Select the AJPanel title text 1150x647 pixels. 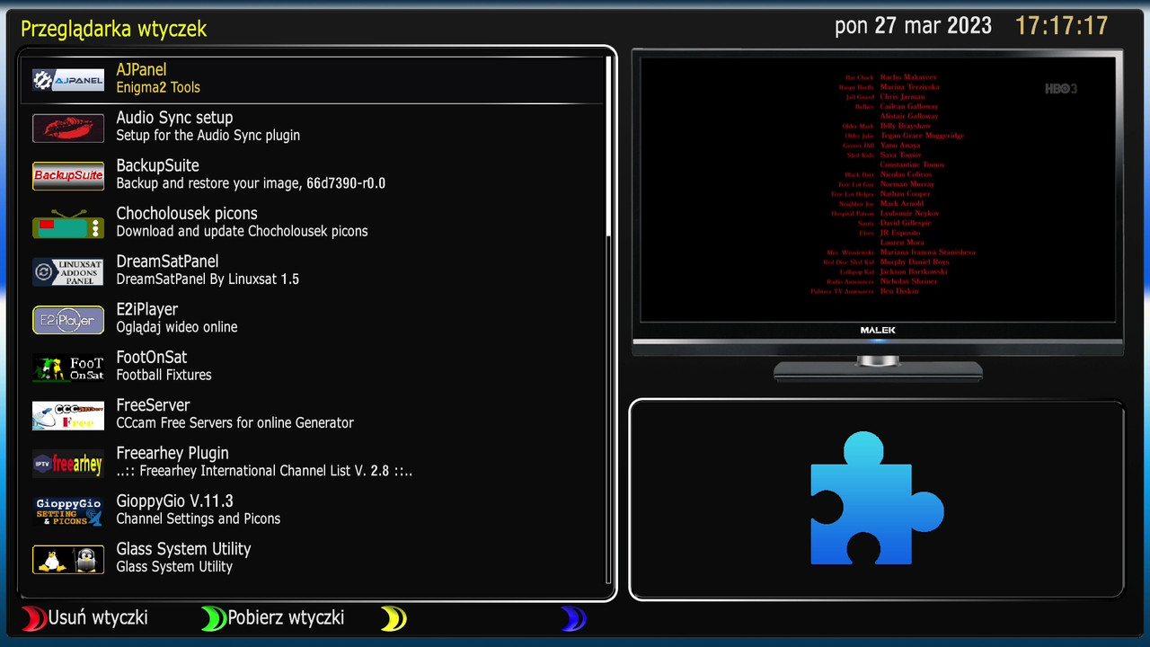coord(141,69)
